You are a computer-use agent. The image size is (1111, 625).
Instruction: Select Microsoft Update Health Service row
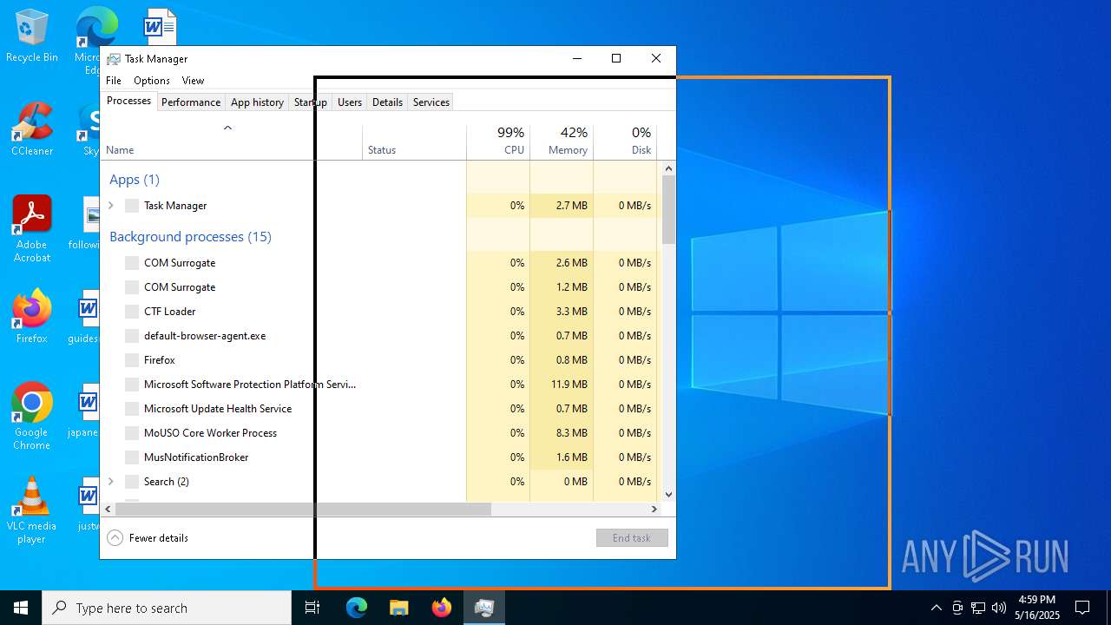tap(381, 409)
